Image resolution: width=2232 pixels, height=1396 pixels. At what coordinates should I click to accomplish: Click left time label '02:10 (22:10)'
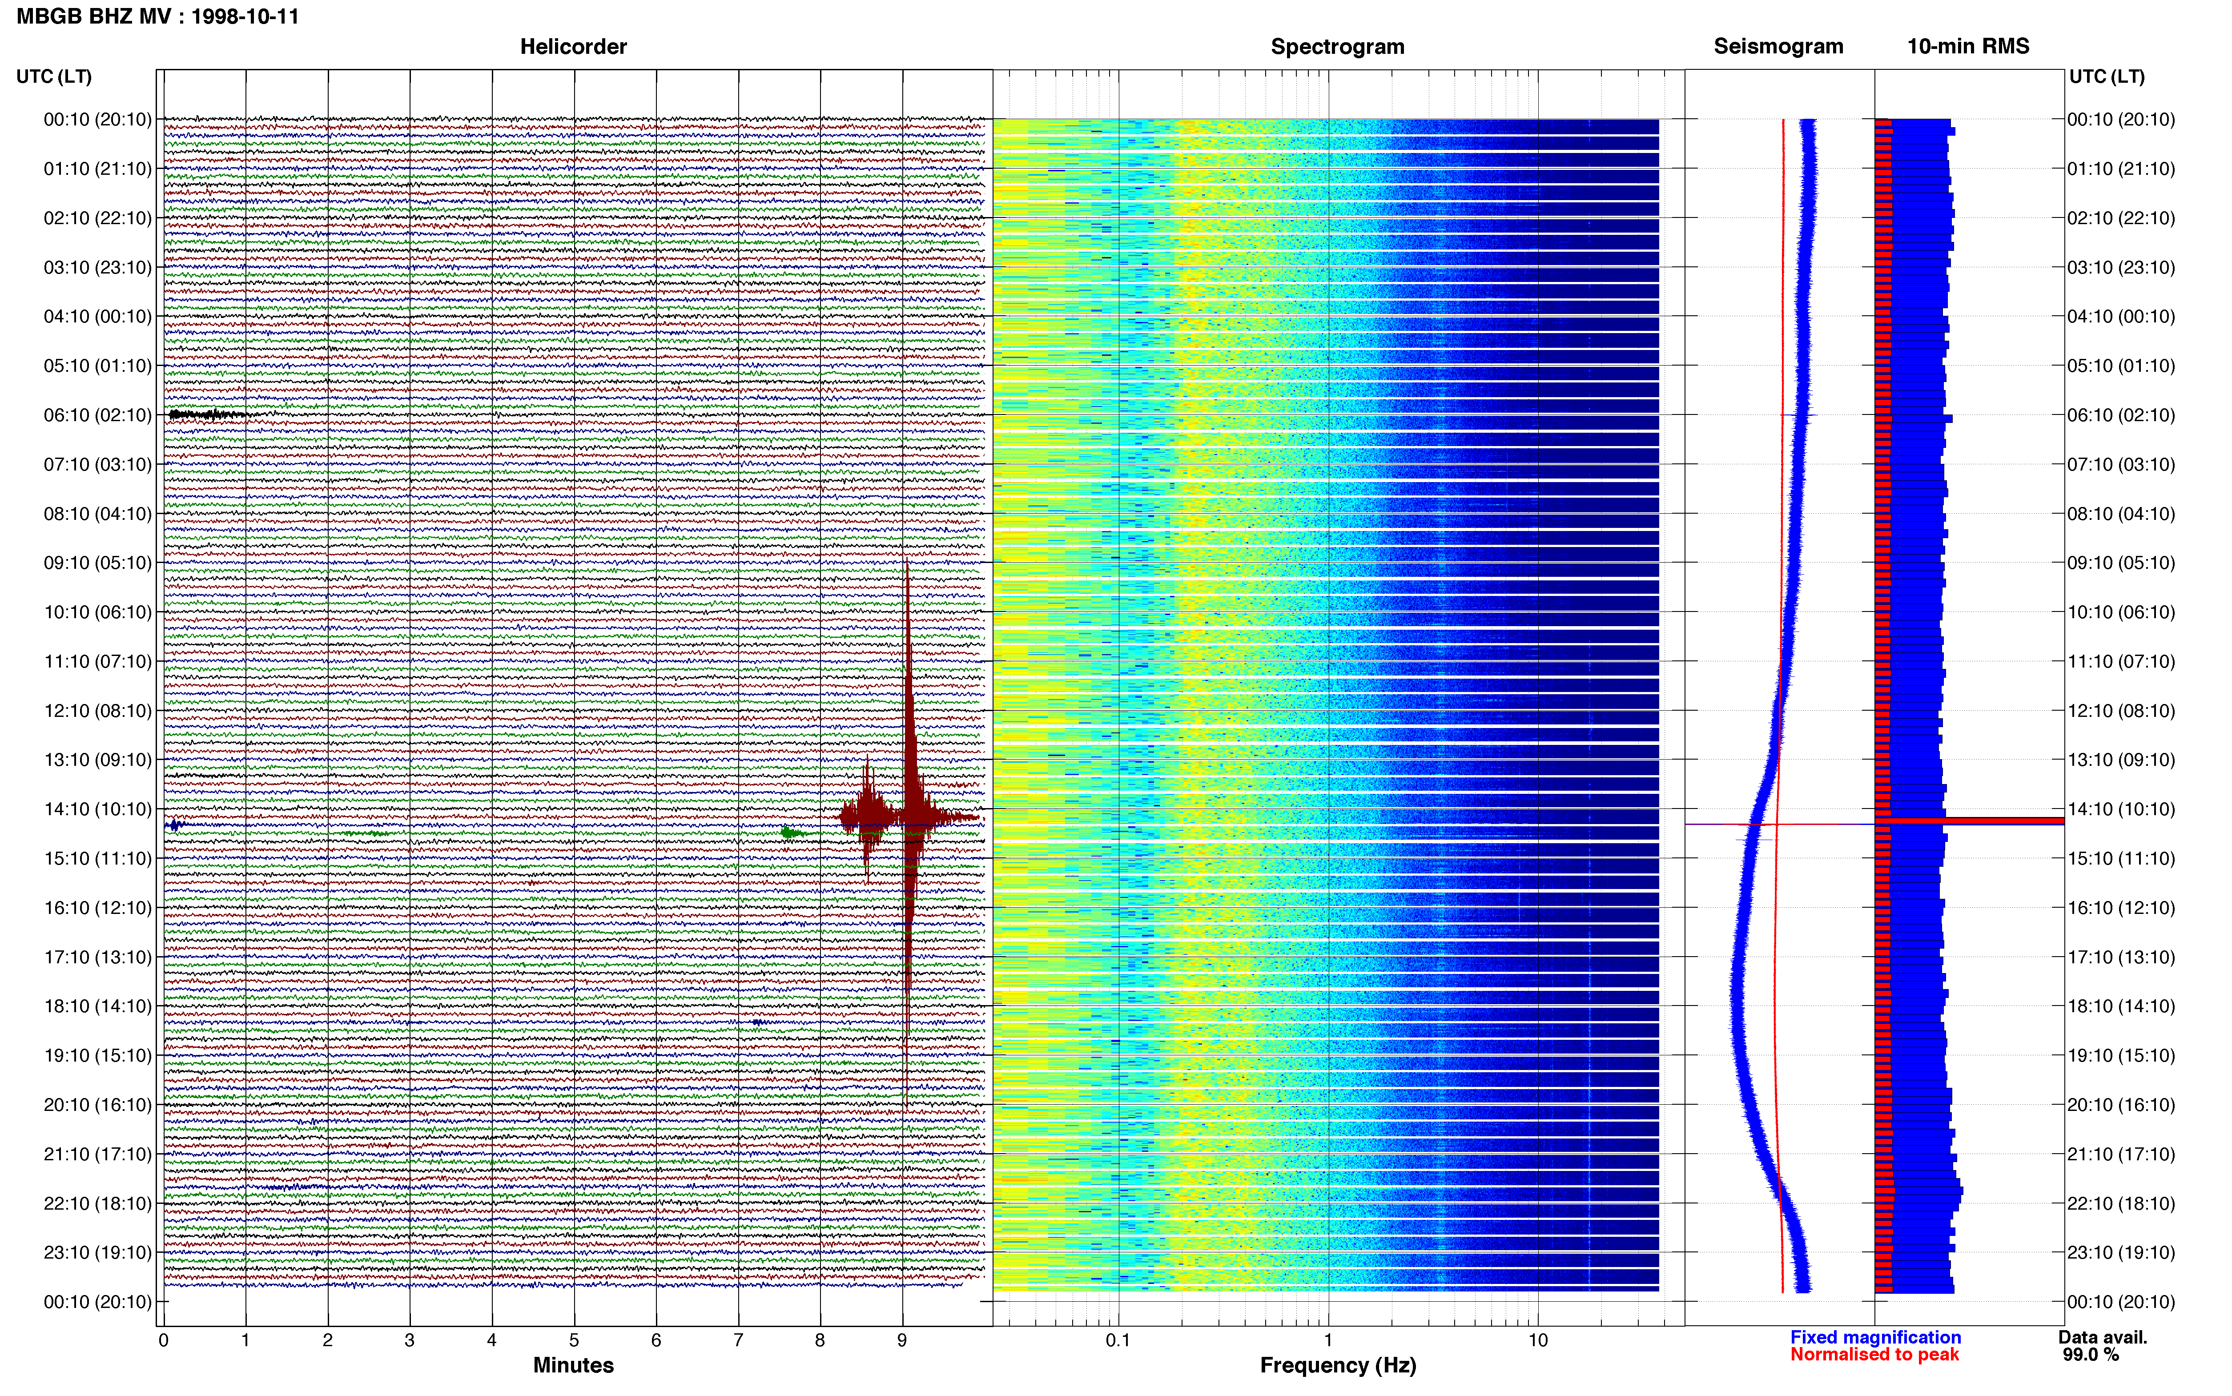click(x=98, y=218)
